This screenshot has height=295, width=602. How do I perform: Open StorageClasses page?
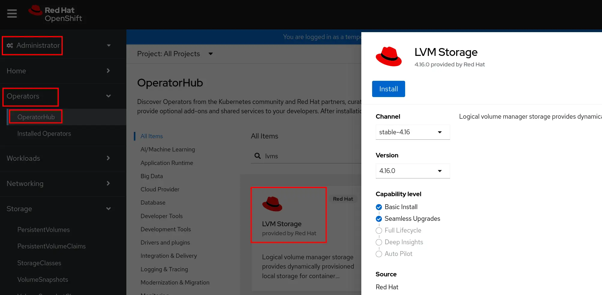coord(39,263)
